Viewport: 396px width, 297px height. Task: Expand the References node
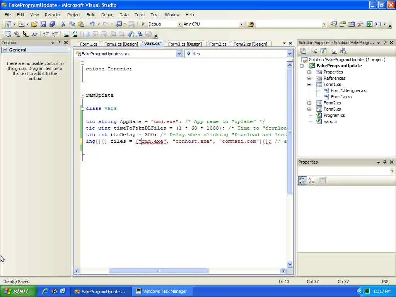(x=309, y=78)
